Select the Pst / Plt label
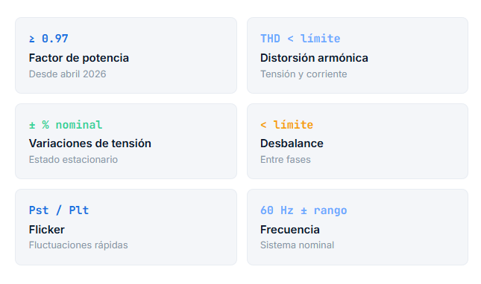481x284 pixels. [59, 210]
